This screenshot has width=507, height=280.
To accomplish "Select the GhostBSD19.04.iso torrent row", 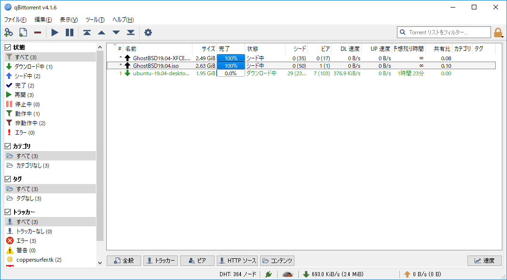I will tap(301, 66).
